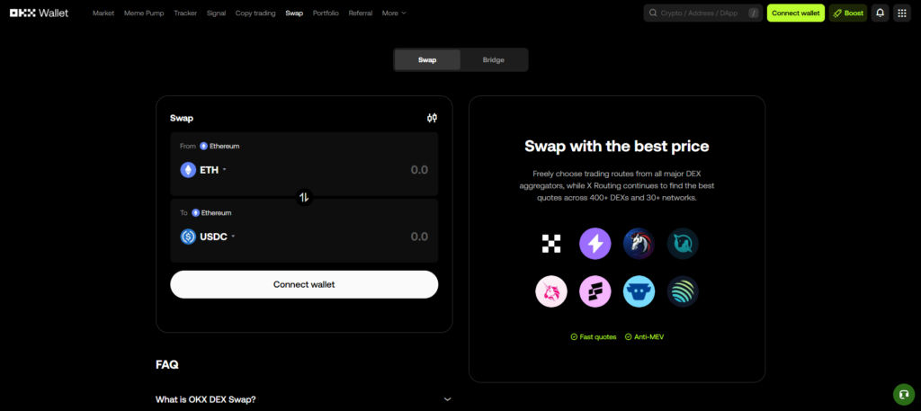921x411 pixels.
Task: Open the apps grid icon
Action: click(x=901, y=13)
